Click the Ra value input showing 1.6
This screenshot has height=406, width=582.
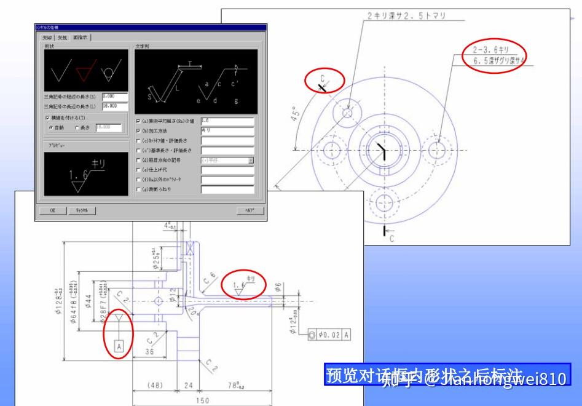click(x=227, y=120)
